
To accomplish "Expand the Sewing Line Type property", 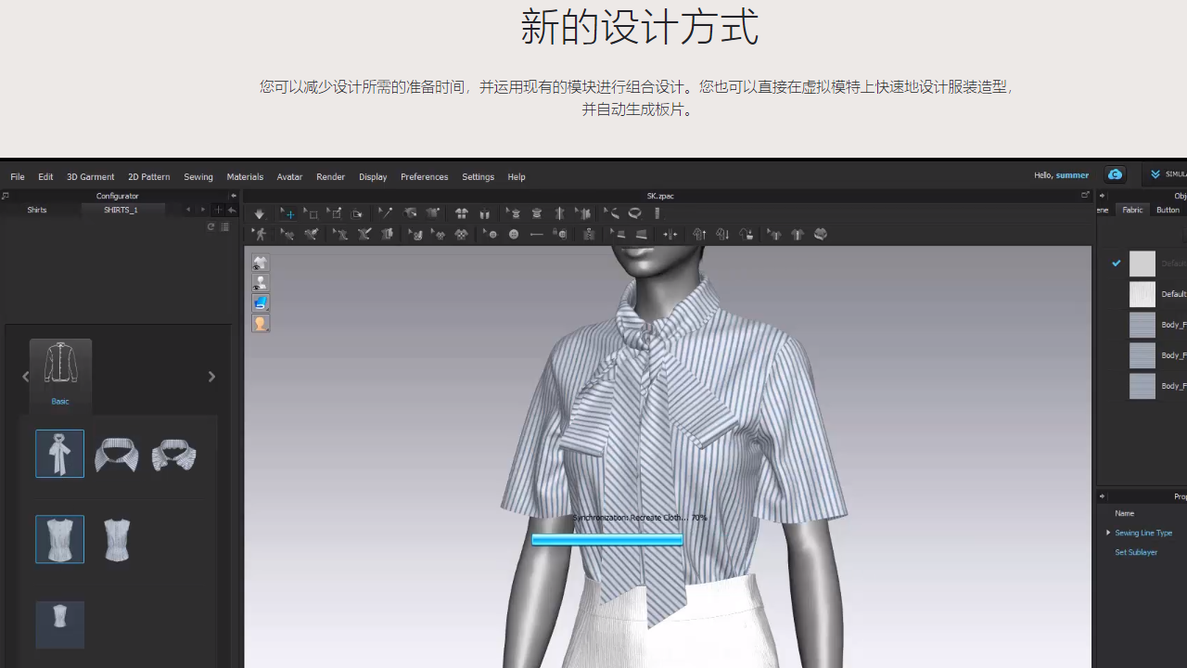I will tap(1107, 533).
